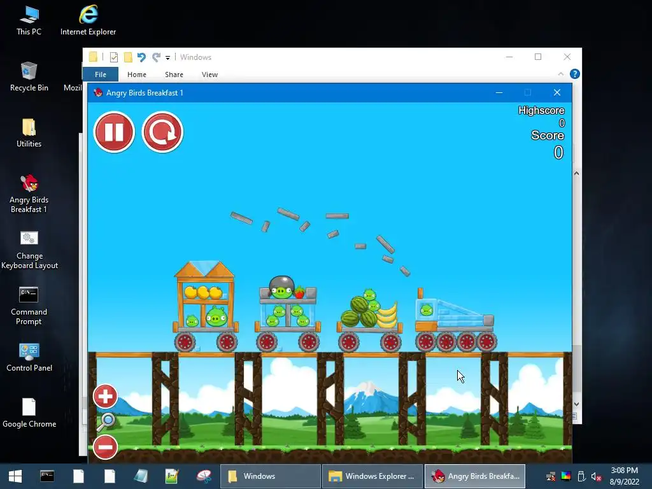Click the Highscore label in the game
The width and height of the screenshot is (652, 489).
click(541, 111)
